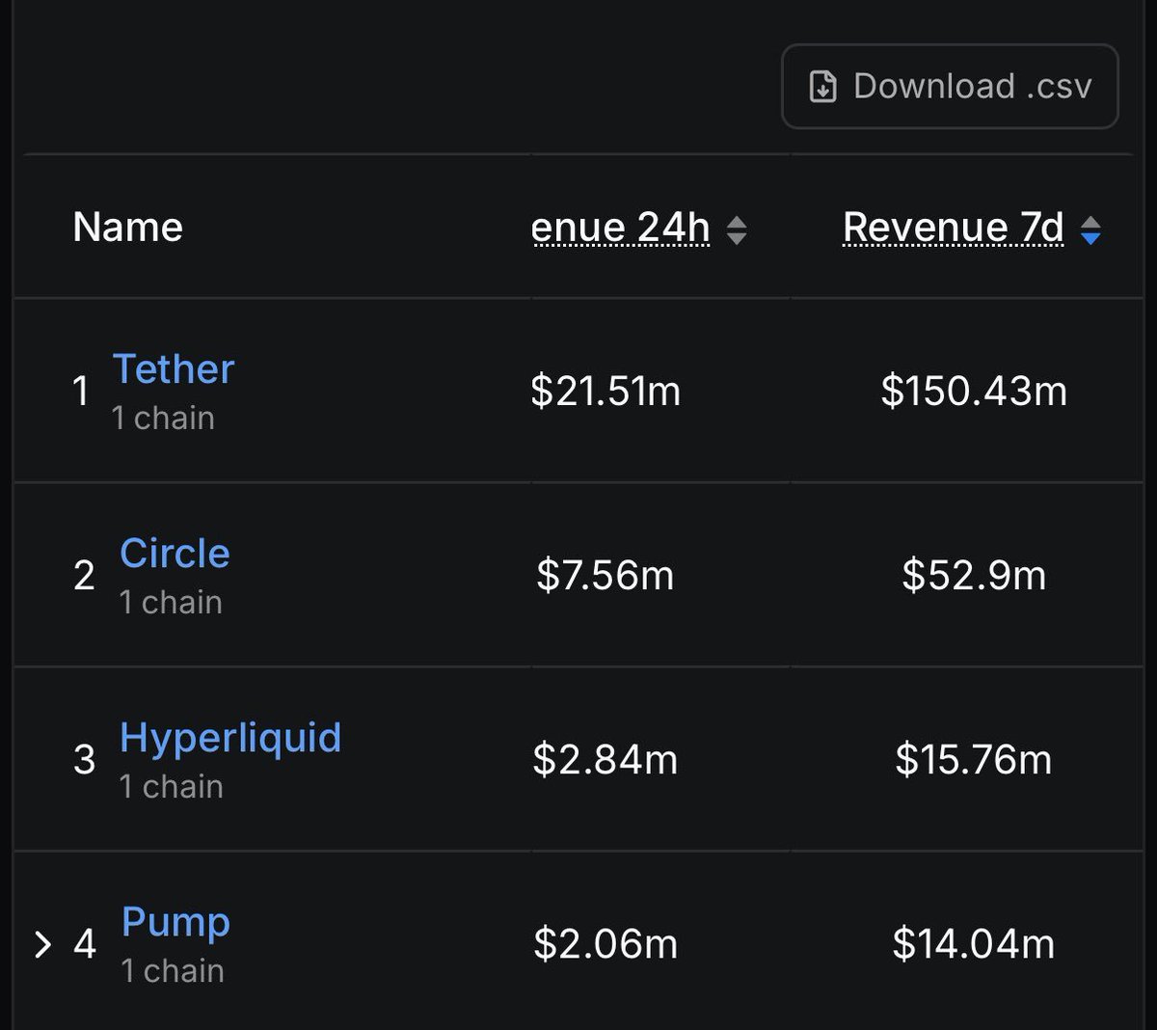1157x1030 pixels.
Task: Select Pump's $2.06m 24h revenue value
Action: [605, 943]
